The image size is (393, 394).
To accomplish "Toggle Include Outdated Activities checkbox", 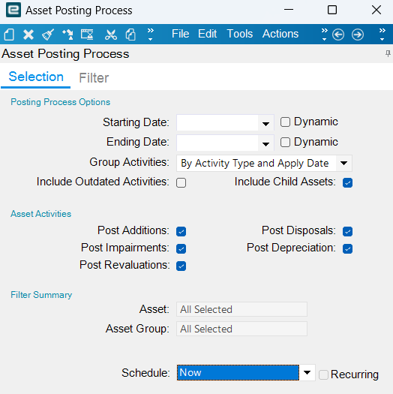I will click(181, 182).
